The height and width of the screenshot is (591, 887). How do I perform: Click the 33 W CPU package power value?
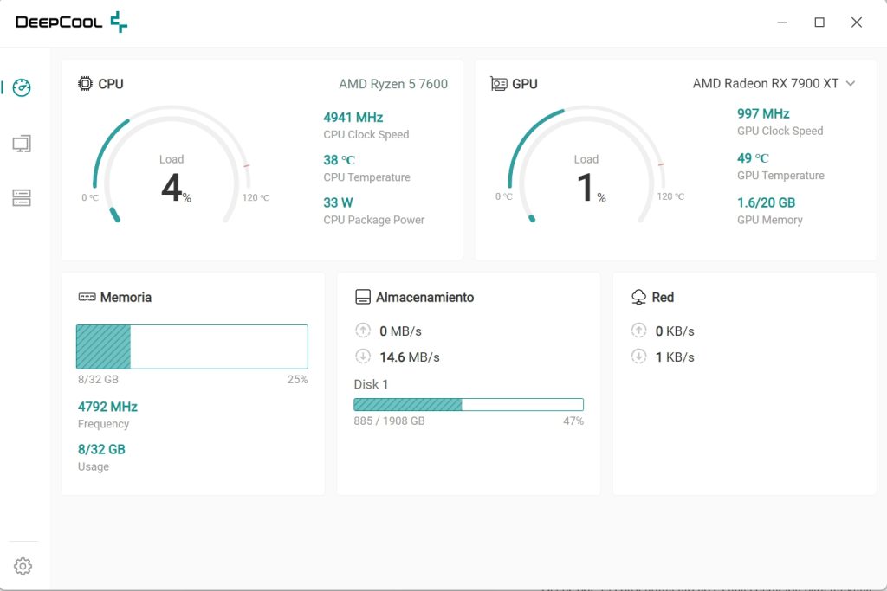[x=338, y=202]
